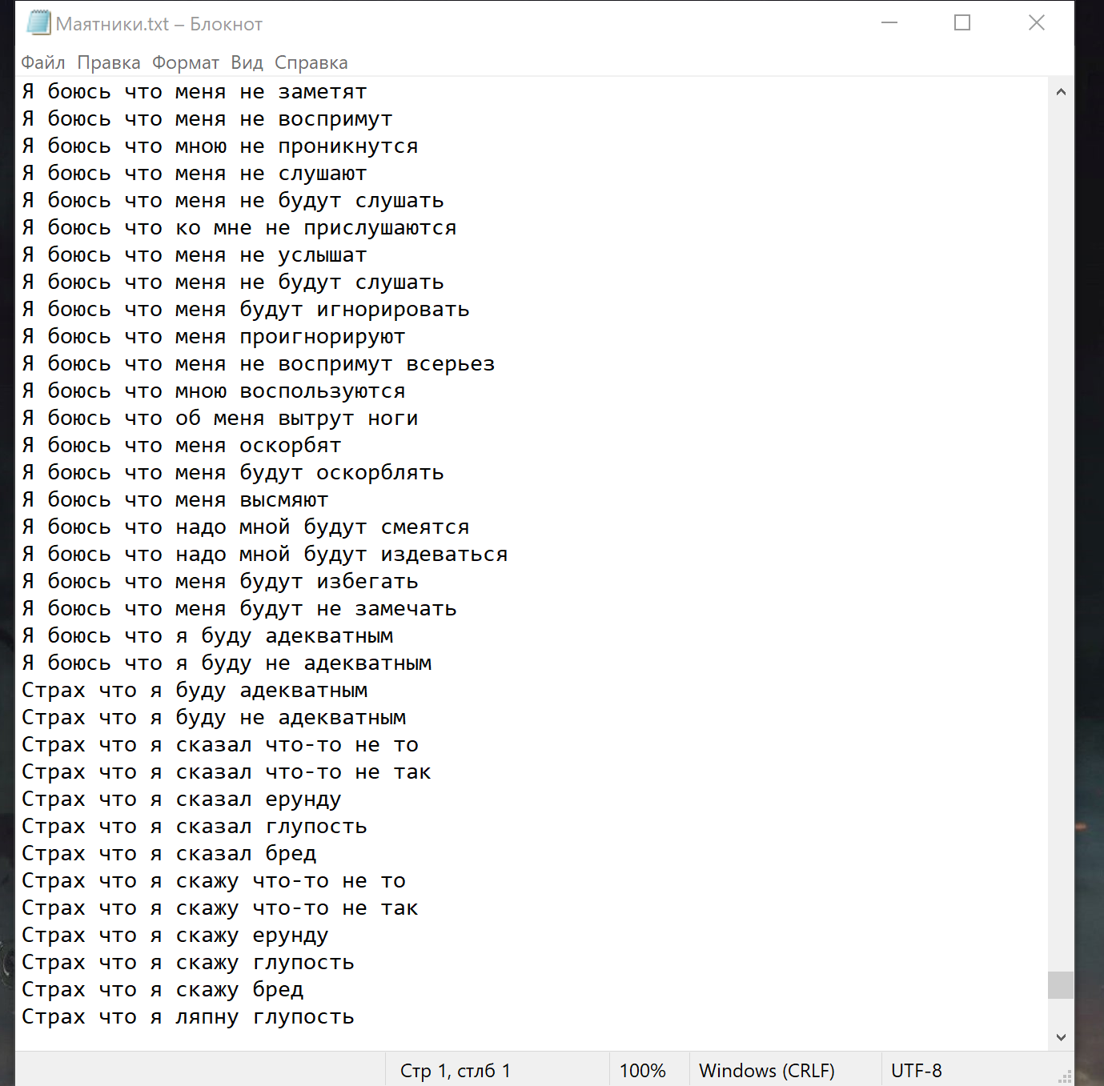Click line 'Страх что я скажу ерунду'
This screenshot has height=1086, width=1104.
[175, 936]
